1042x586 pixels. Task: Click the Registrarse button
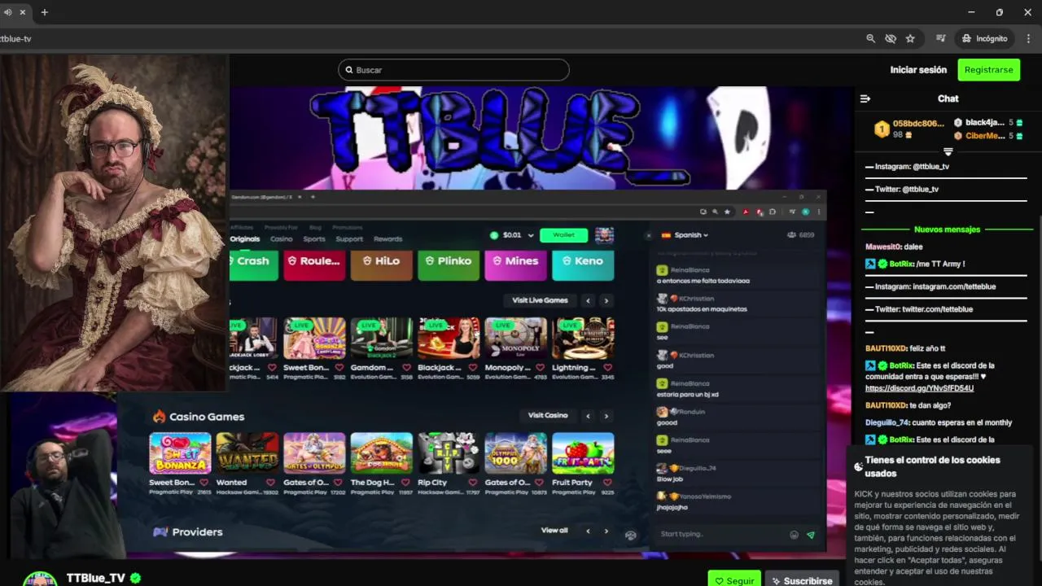(988, 70)
